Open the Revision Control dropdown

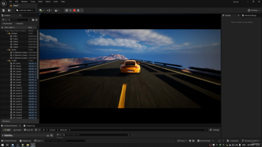click(x=251, y=141)
